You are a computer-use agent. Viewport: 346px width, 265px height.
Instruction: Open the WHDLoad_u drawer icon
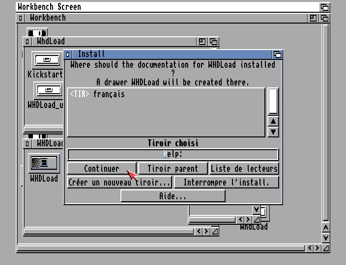tap(49, 90)
